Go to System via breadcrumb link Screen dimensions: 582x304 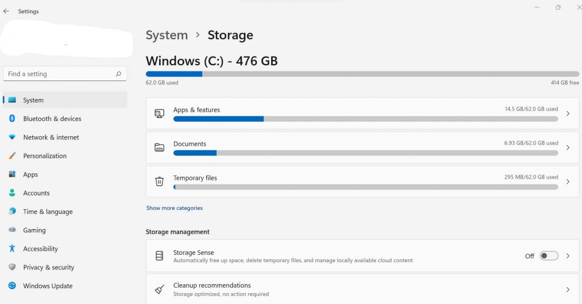167,35
